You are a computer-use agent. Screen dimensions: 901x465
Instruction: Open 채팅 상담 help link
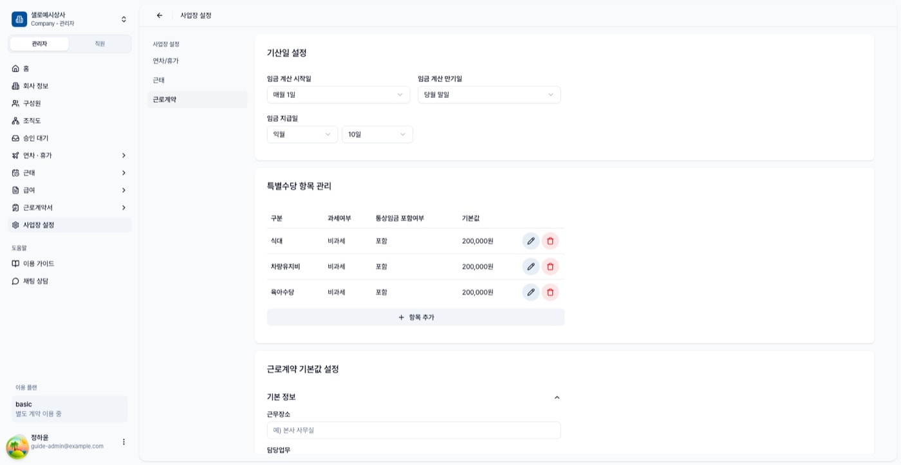point(70,281)
